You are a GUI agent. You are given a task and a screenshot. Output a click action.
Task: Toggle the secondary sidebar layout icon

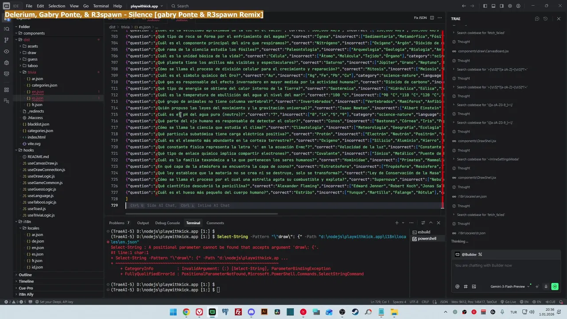click(501, 6)
